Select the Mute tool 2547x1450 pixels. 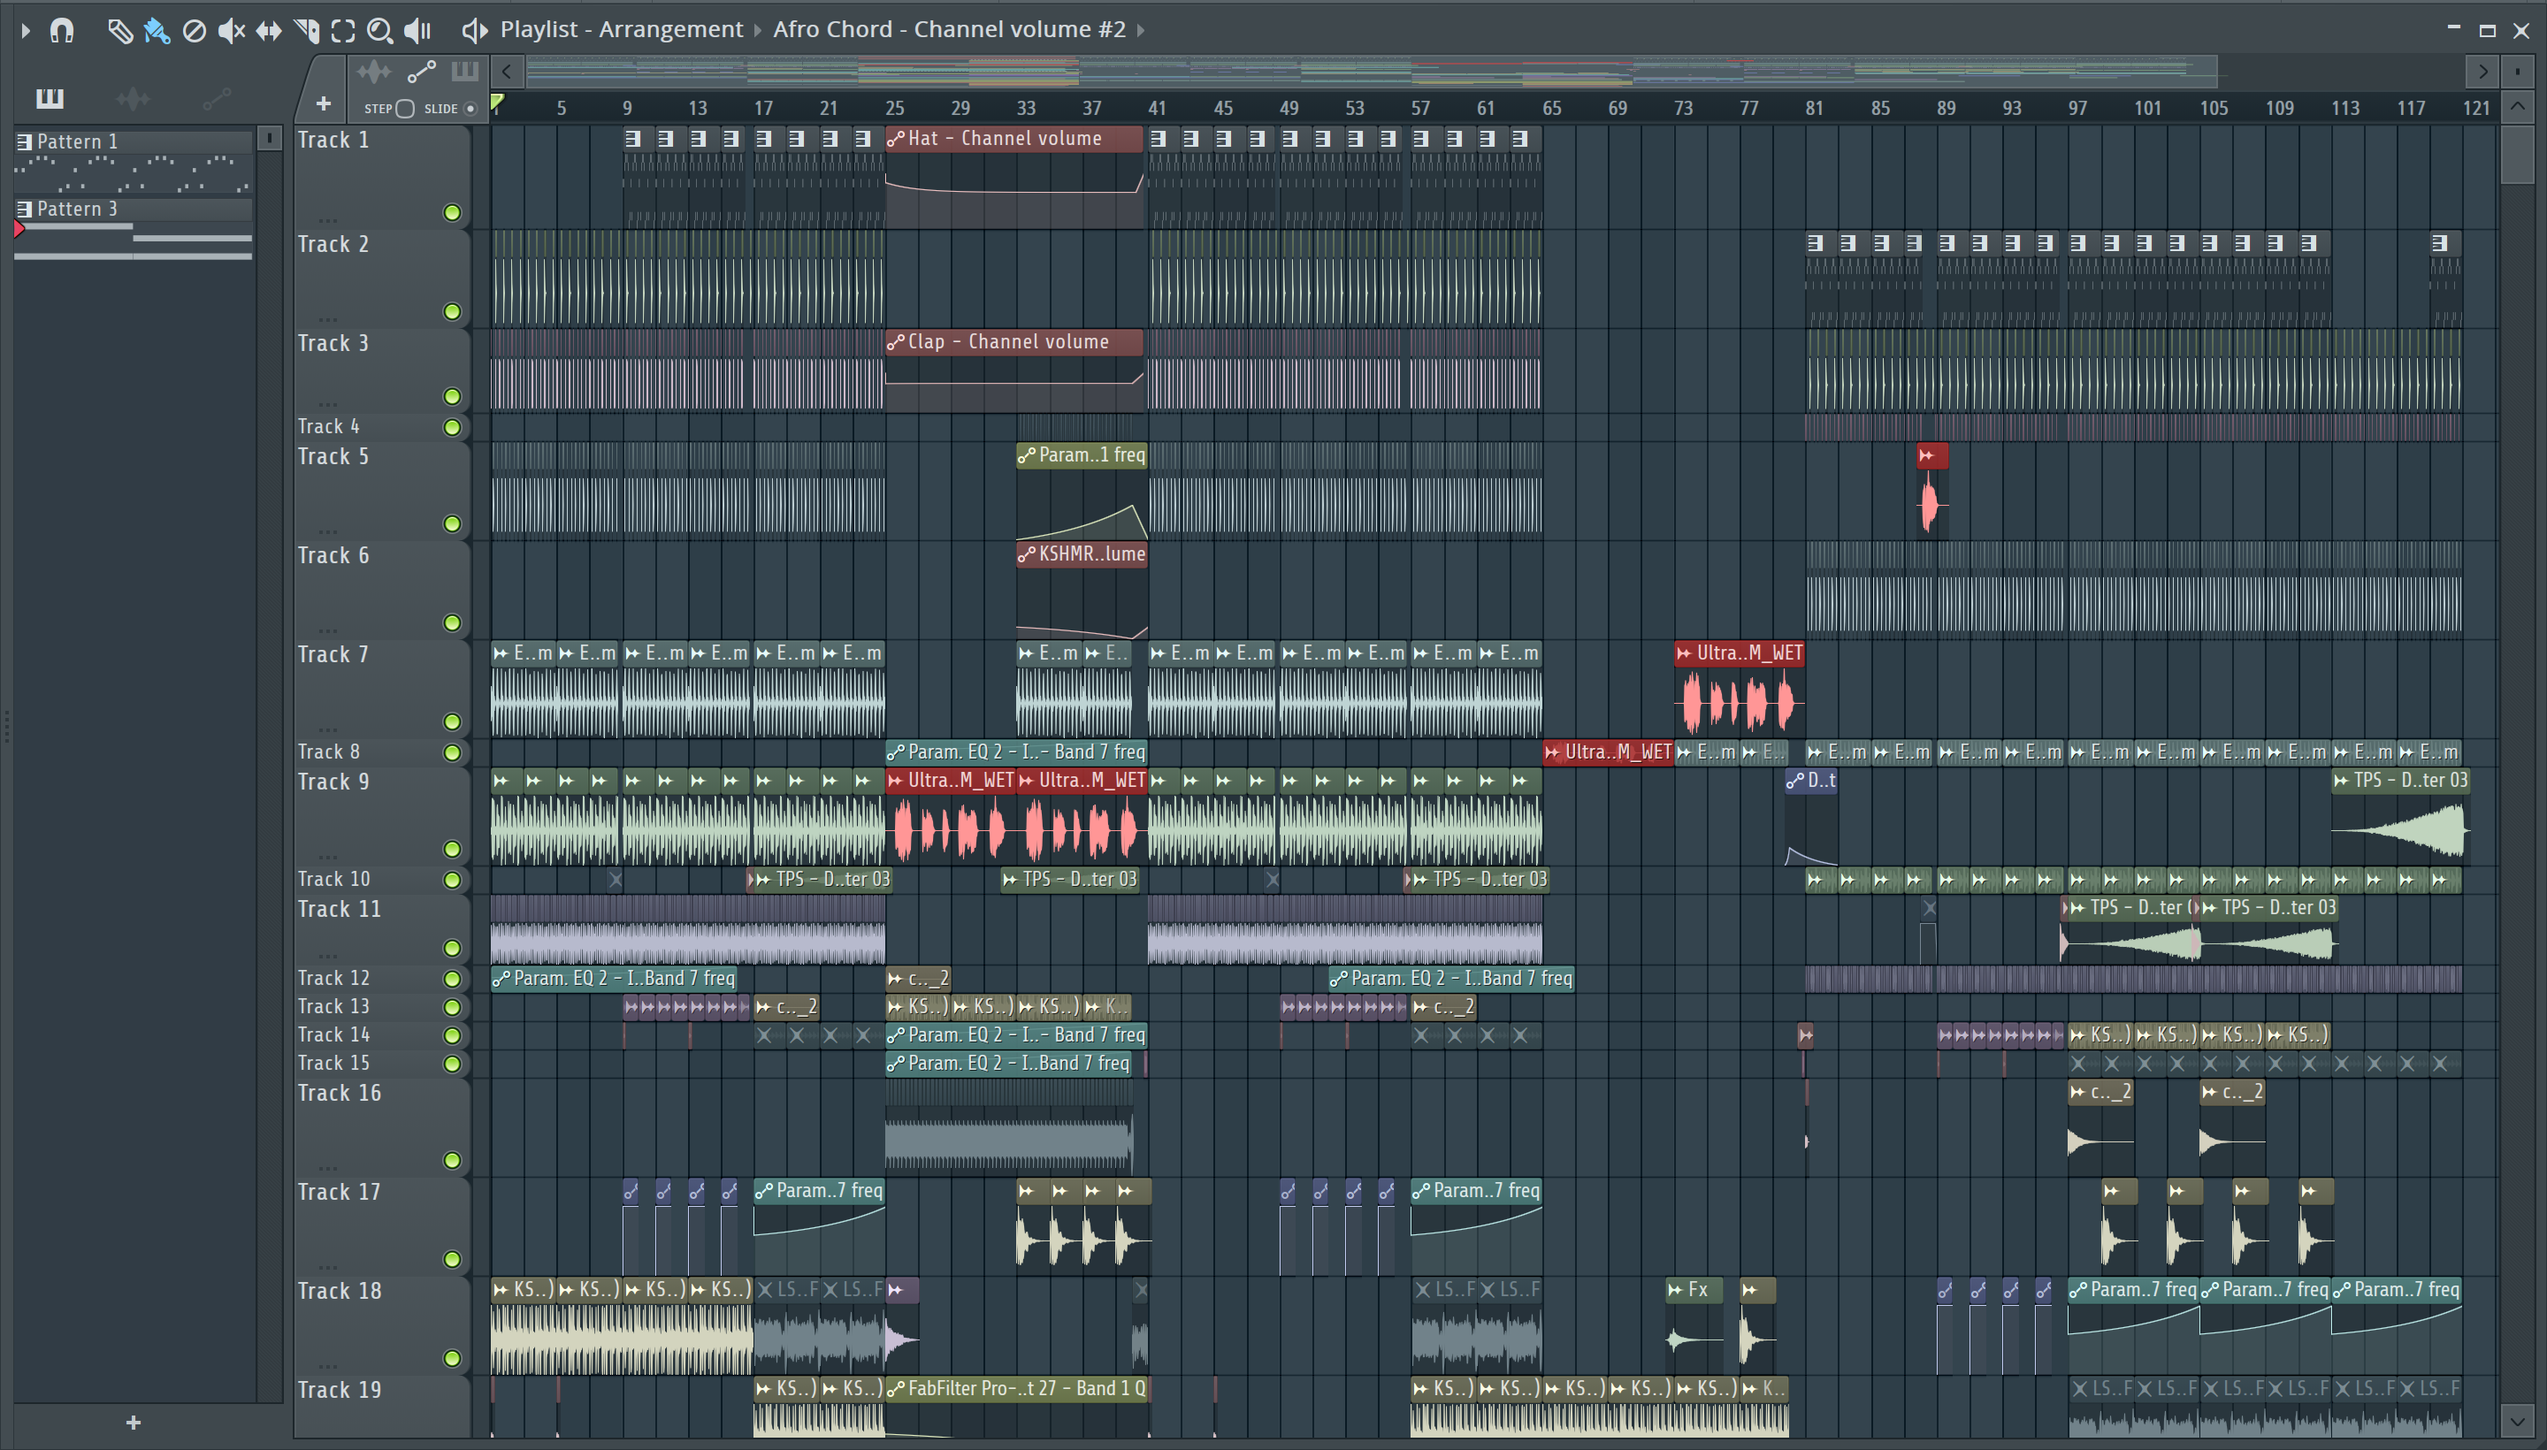click(231, 31)
